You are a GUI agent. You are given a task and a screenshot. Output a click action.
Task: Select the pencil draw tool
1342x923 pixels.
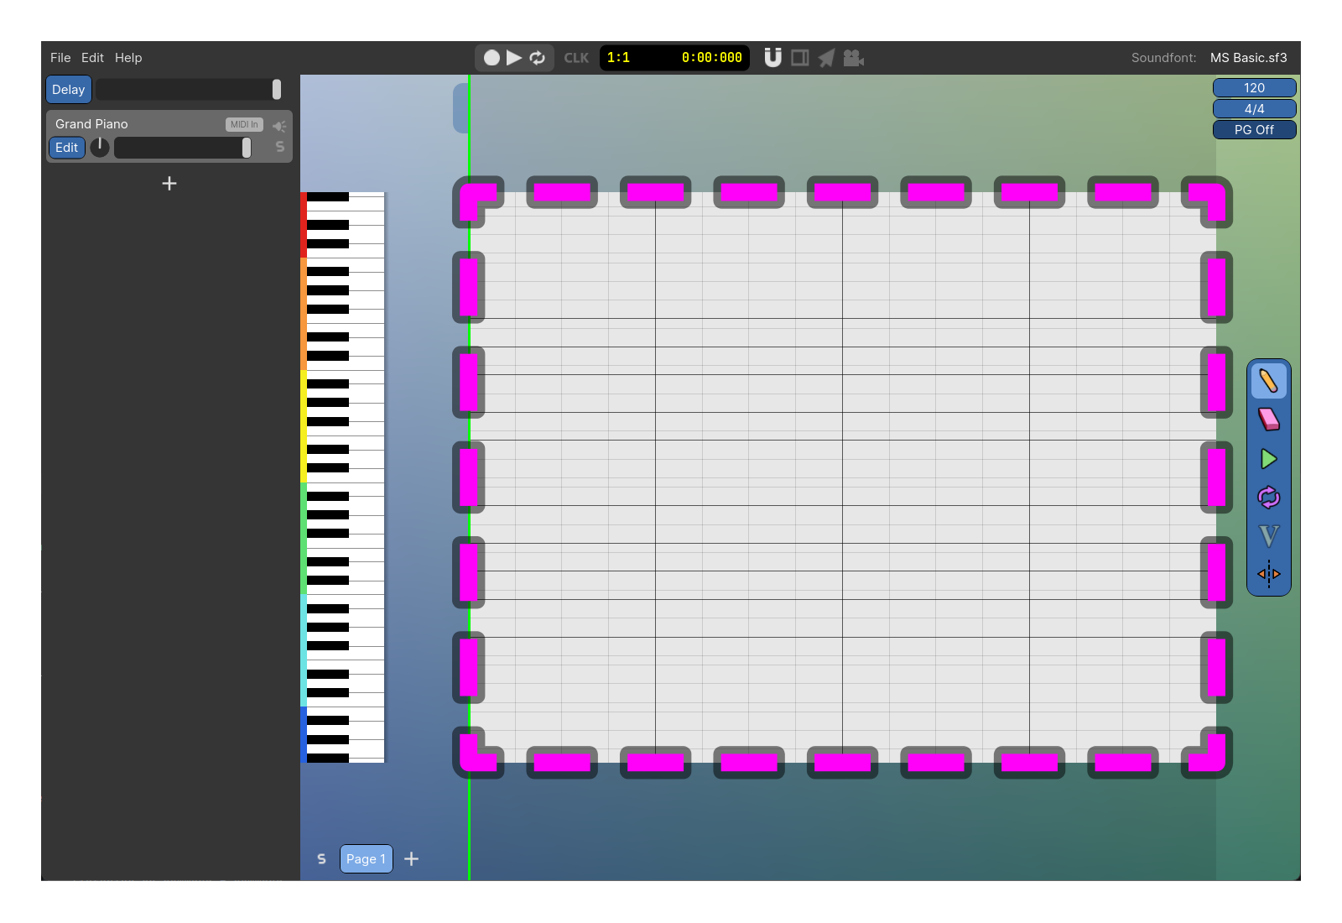coord(1268,381)
